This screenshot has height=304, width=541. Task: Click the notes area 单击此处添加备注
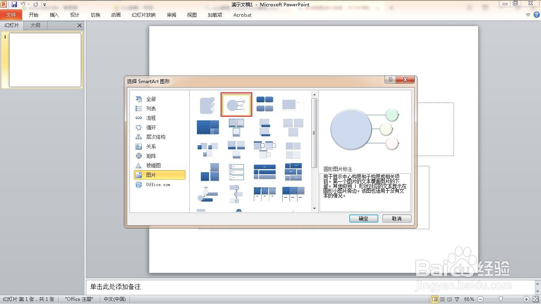point(115,287)
